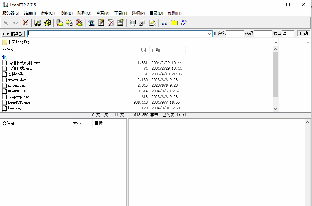Click the pencil edit file icon
The height and width of the screenshot is (206, 312).
(101, 23)
